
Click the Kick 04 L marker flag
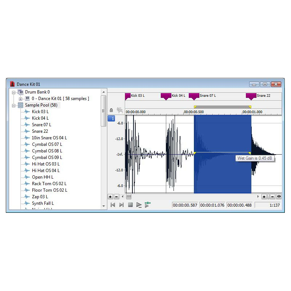[166, 96]
